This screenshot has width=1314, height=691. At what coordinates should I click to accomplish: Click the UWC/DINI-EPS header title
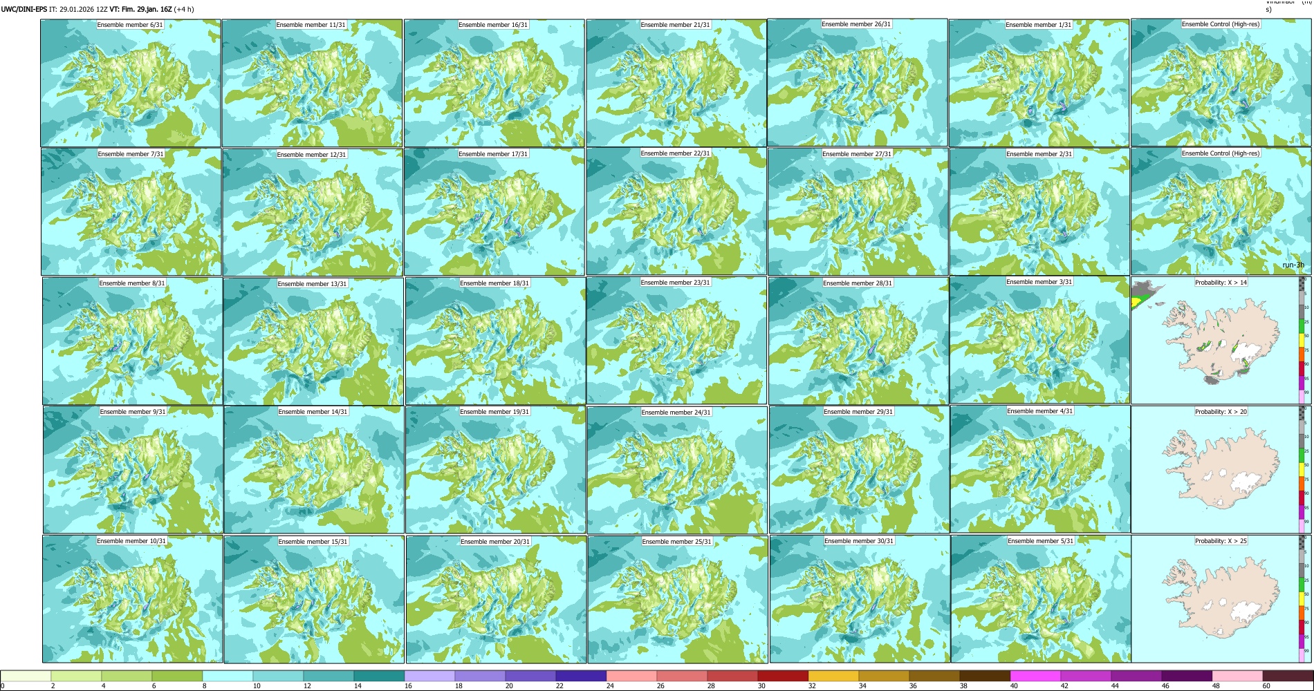coord(24,10)
